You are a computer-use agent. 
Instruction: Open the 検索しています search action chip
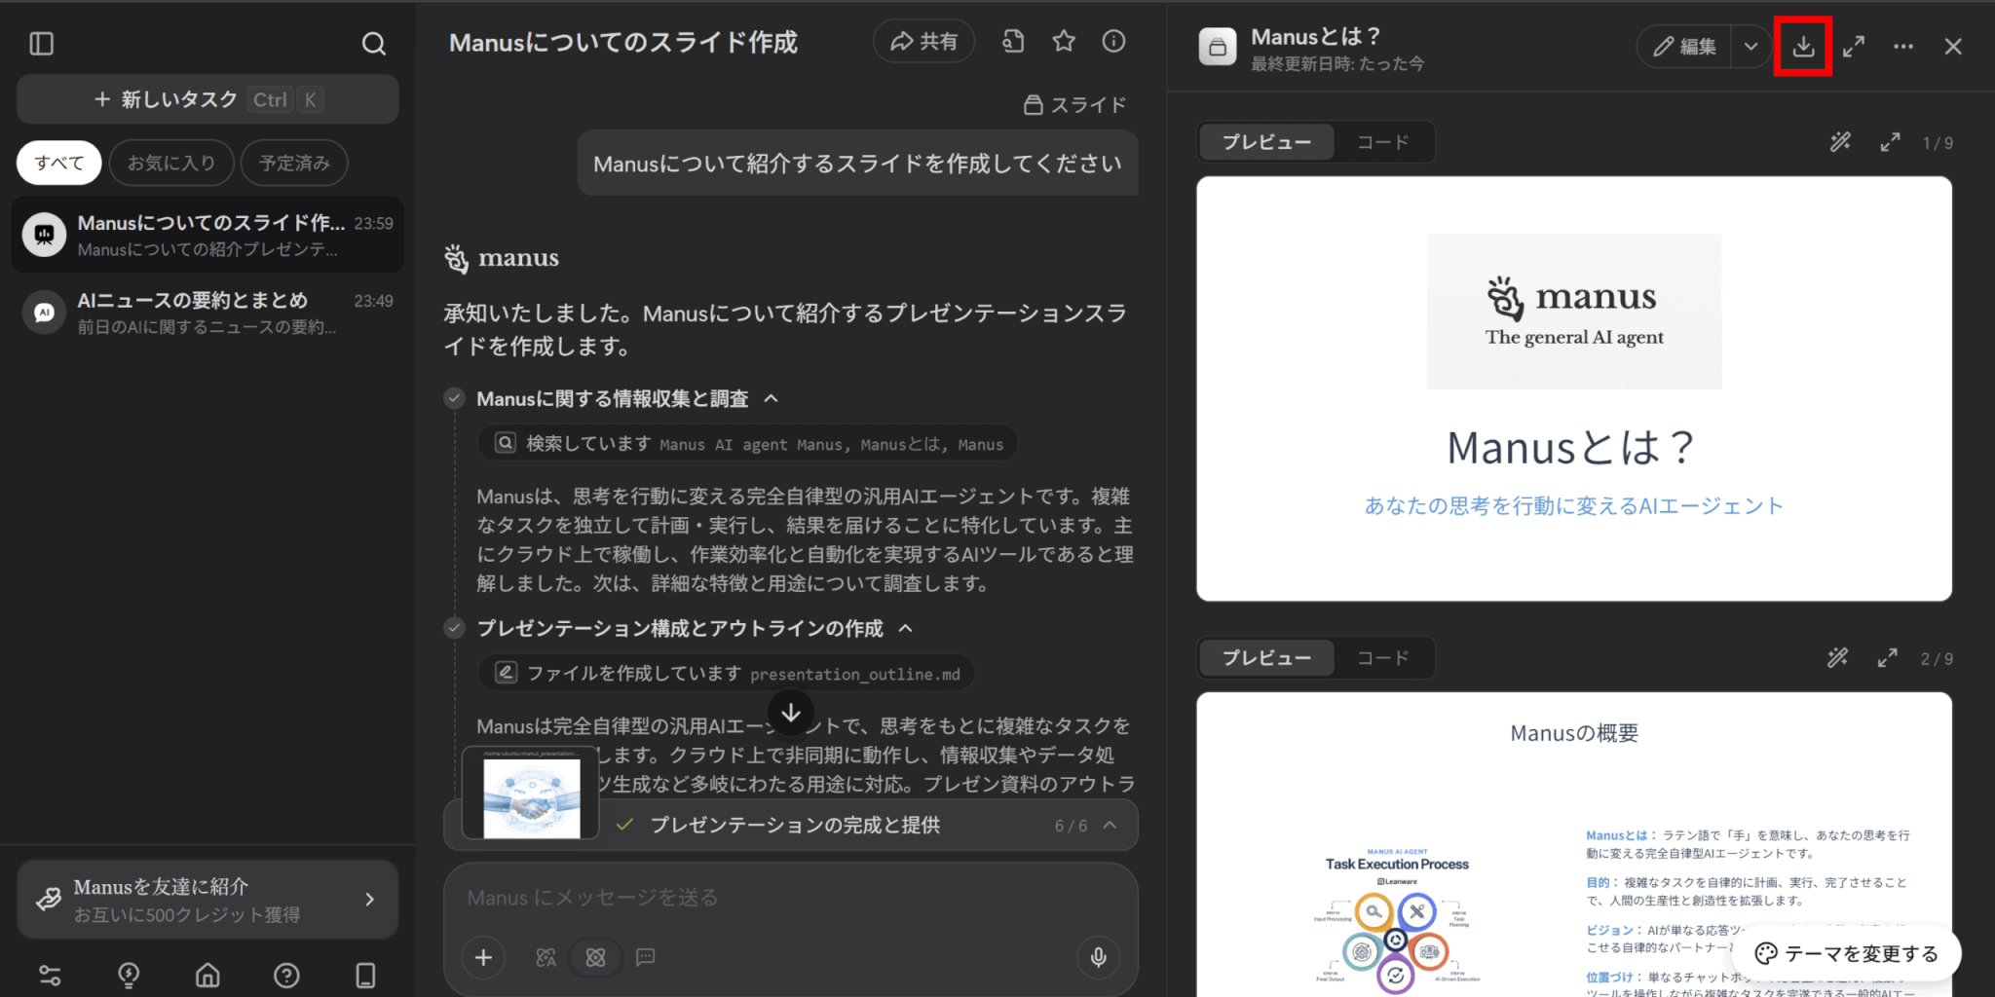click(x=747, y=444)
